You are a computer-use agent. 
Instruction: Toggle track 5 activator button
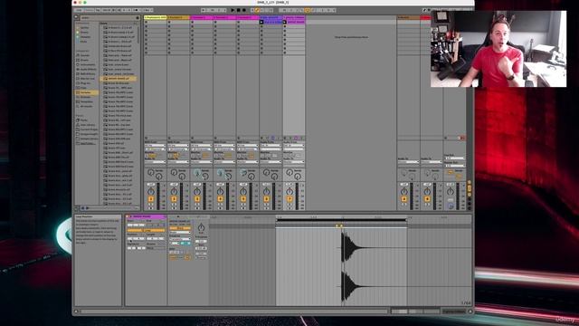click(x=243, y=199)
